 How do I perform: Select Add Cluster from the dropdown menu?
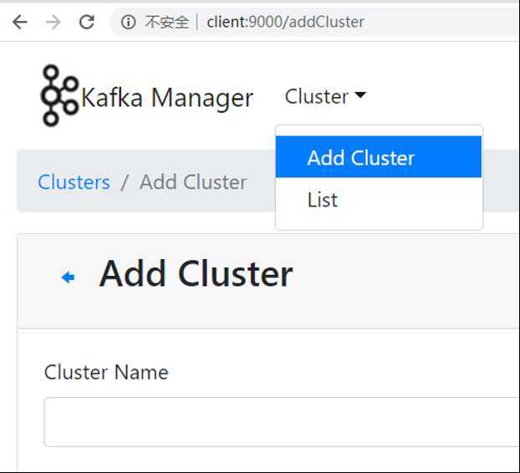tap(379, 157)
